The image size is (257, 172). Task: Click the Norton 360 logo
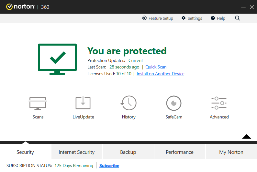tap(28, 7)
